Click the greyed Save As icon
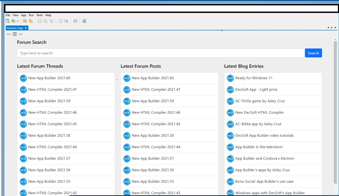This screenshot has width=339, height=196. pyautogui.click(x=46, y=21)
